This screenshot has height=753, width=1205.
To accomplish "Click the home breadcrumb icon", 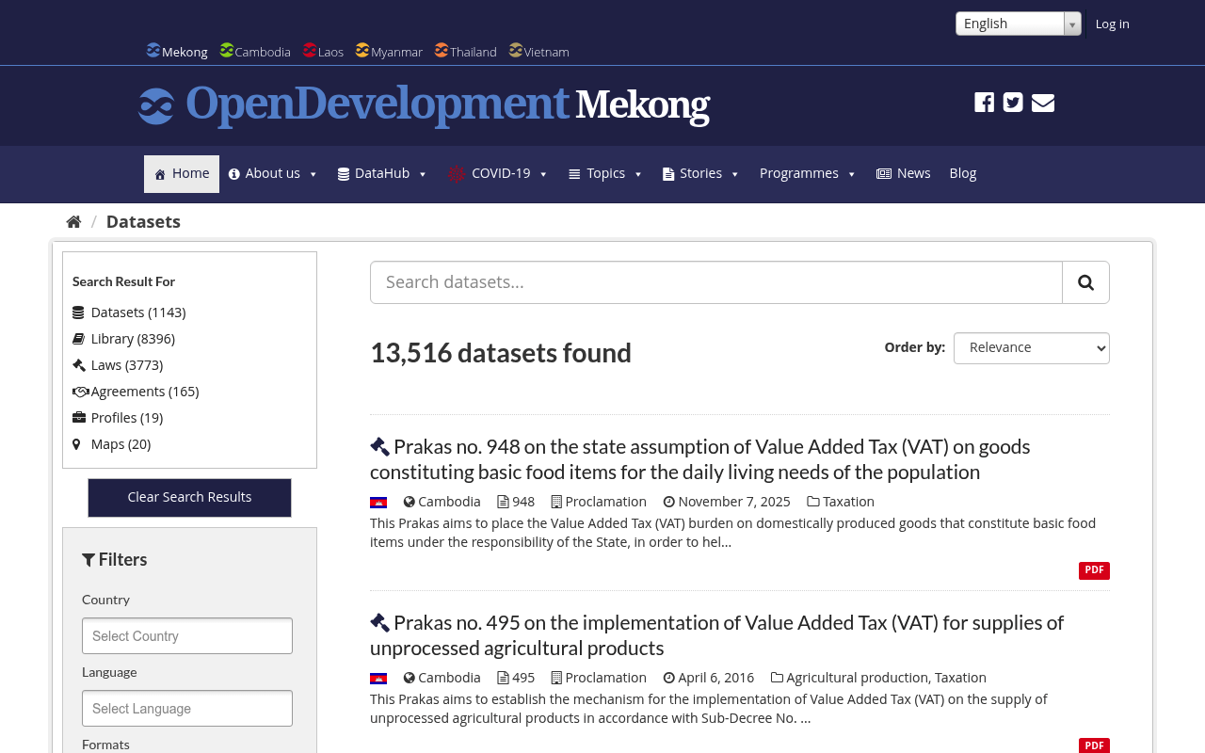I will pos(73,222).
